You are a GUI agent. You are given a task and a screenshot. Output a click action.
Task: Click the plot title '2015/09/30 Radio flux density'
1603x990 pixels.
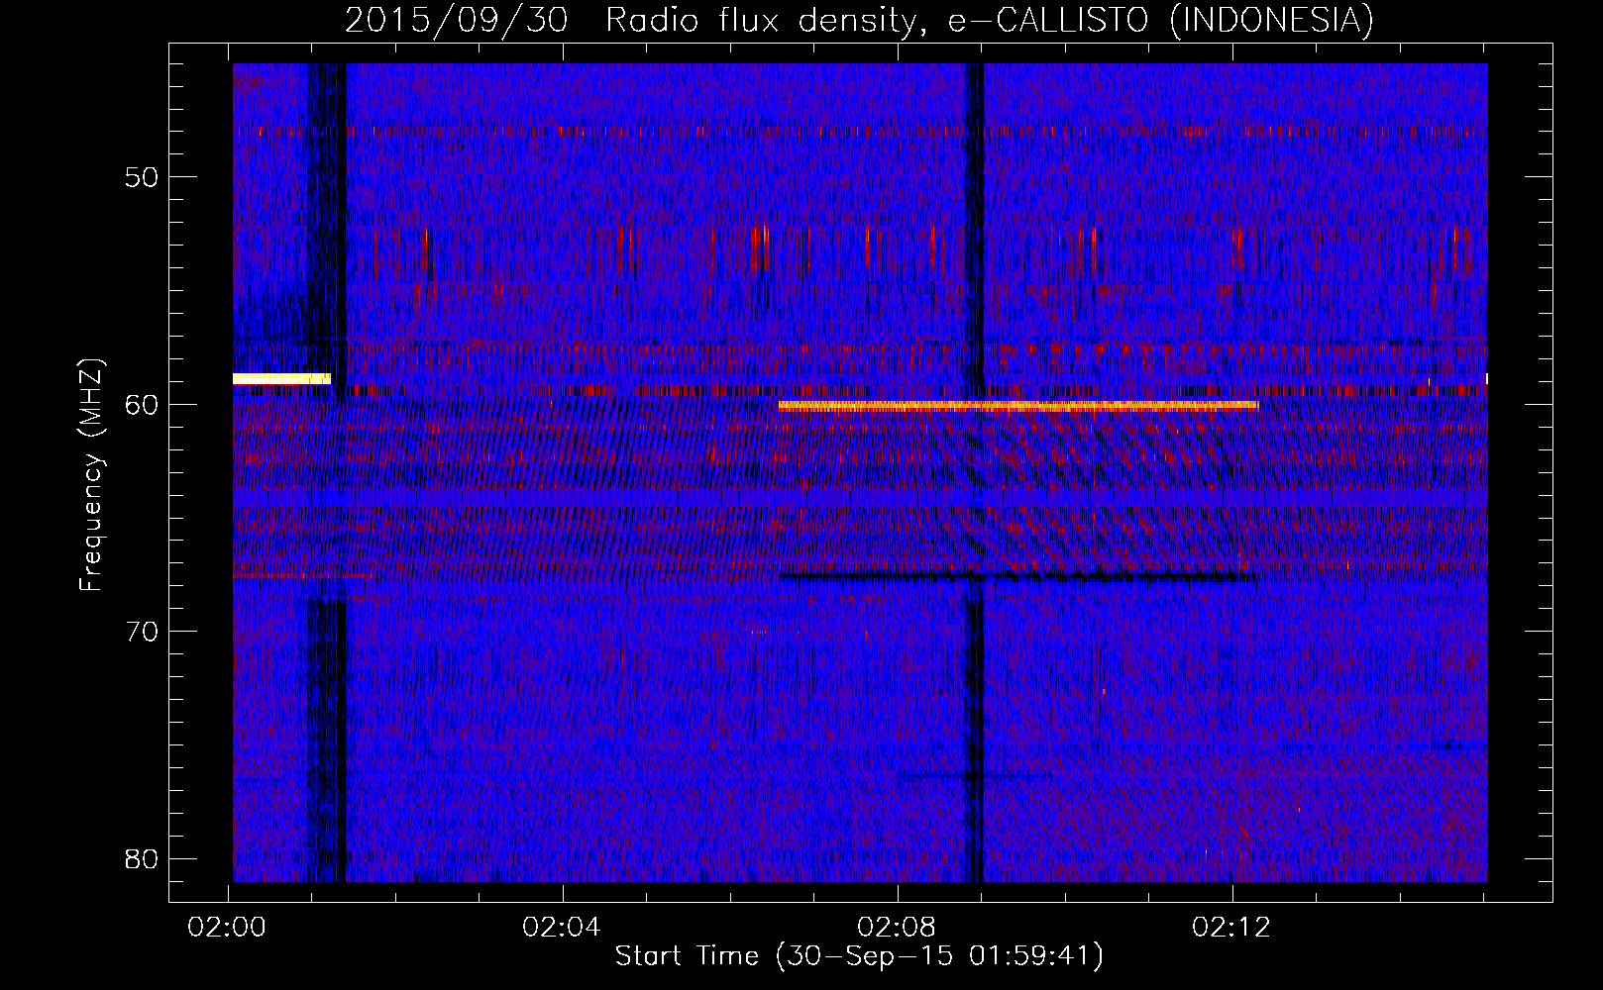(x=635, y=20)
